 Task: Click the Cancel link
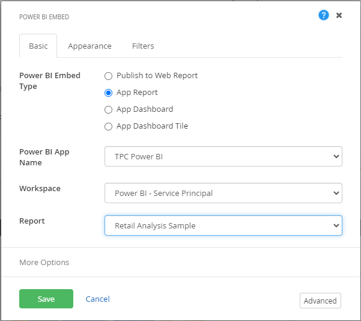pos(98,299)
